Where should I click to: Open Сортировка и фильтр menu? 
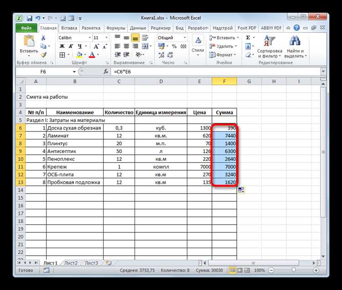click(269, 47)
